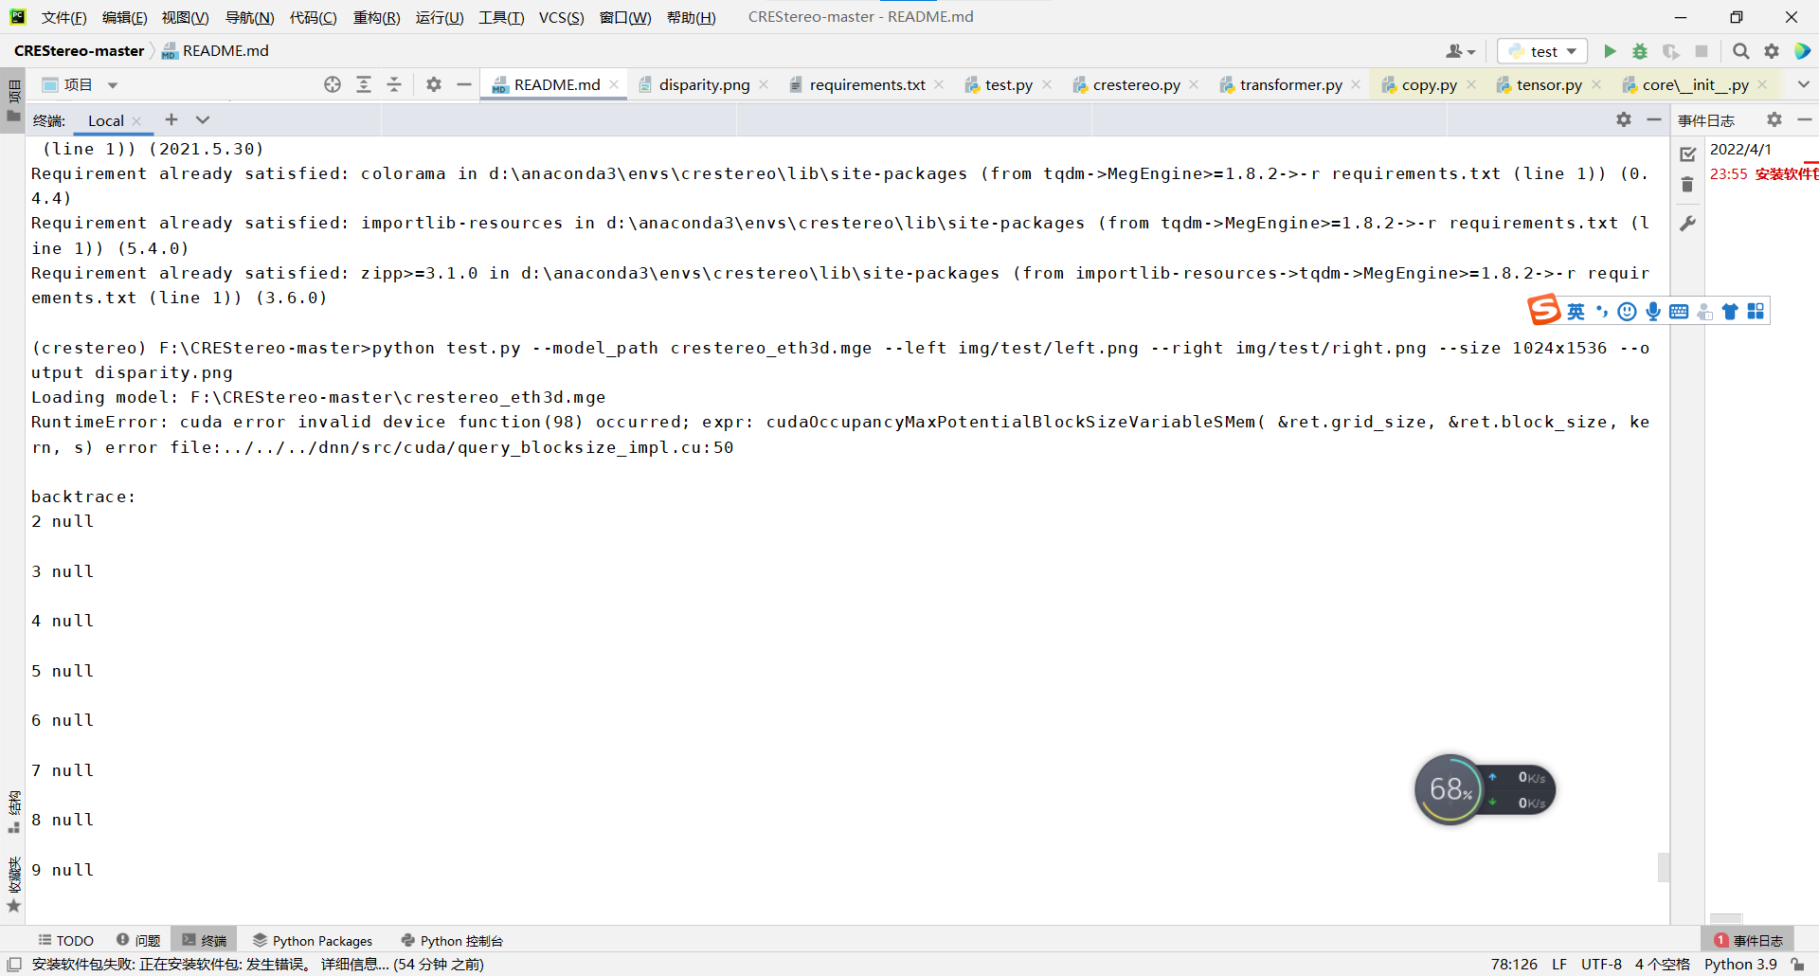
Task: Show hidden editor tabs chevron
Action: coord(1804,84)
